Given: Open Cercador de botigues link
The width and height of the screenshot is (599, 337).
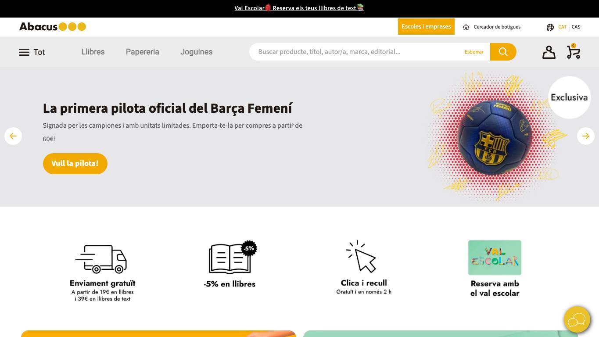Looking at the screenshot, I should pos(497,27).
